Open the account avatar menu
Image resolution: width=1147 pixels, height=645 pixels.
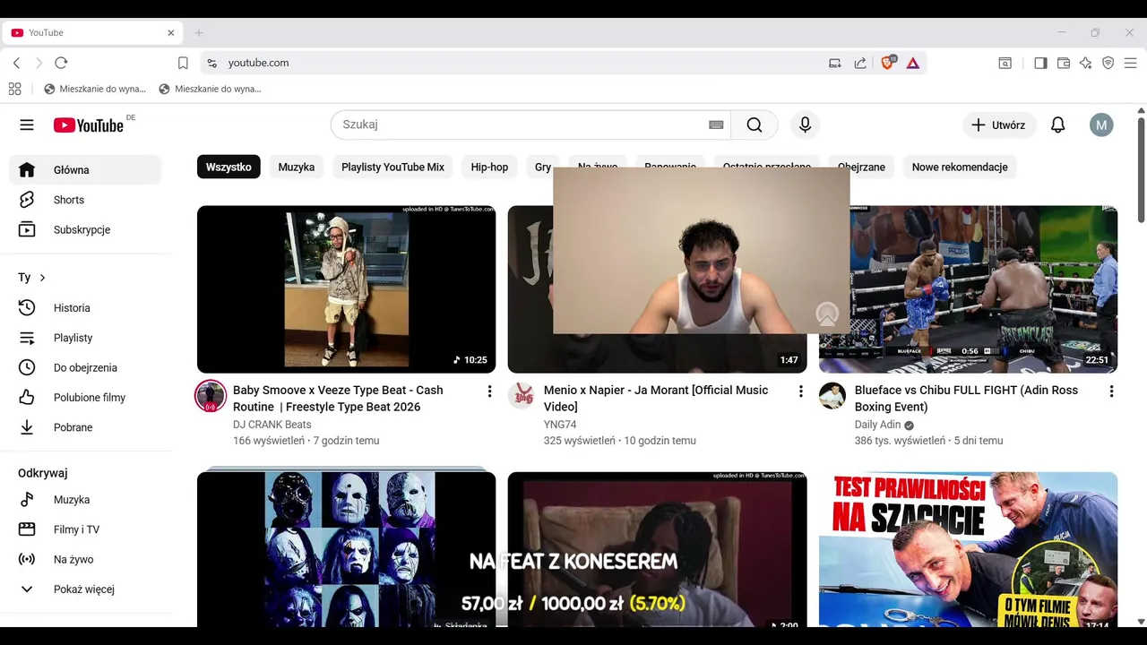point(1101,125)
